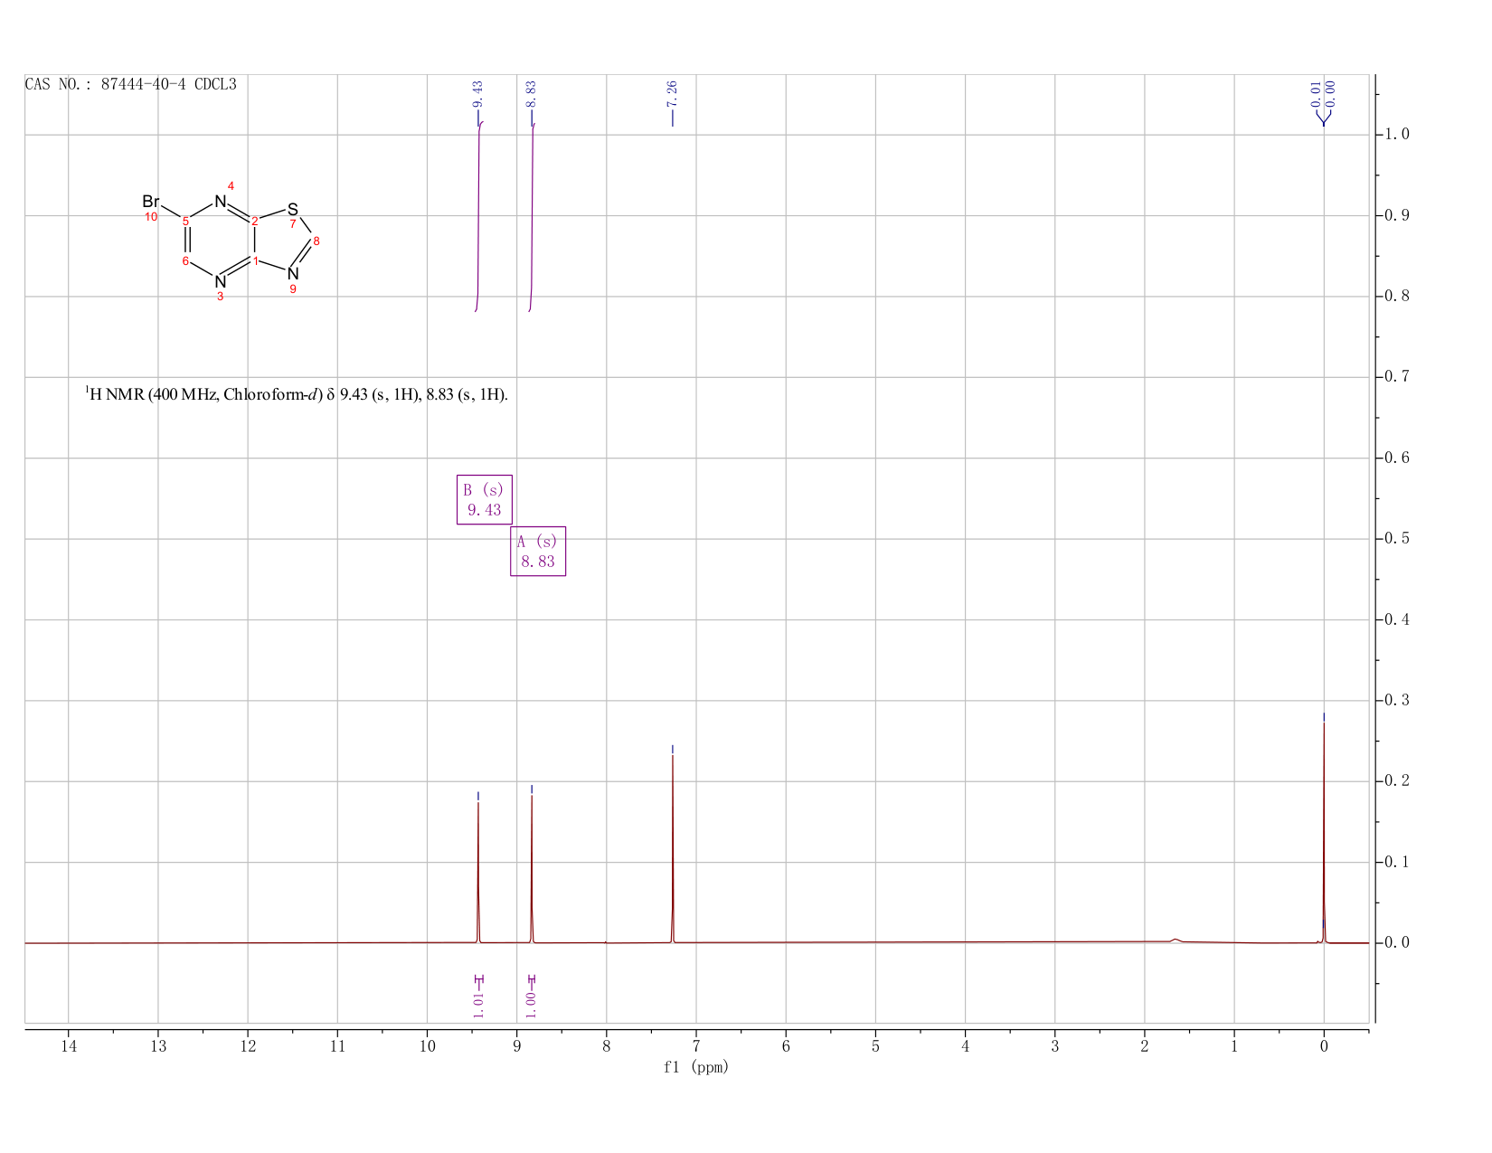Click the B (s) 9.43 multiplet box
This screenshot has height=1153, width=1492.
(485, 499)
